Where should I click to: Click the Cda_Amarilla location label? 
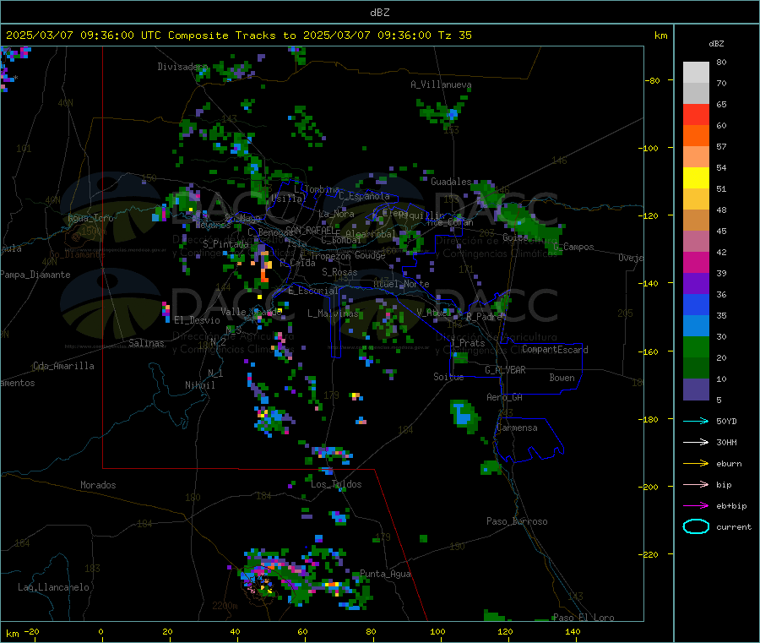(x=63, y=366)
